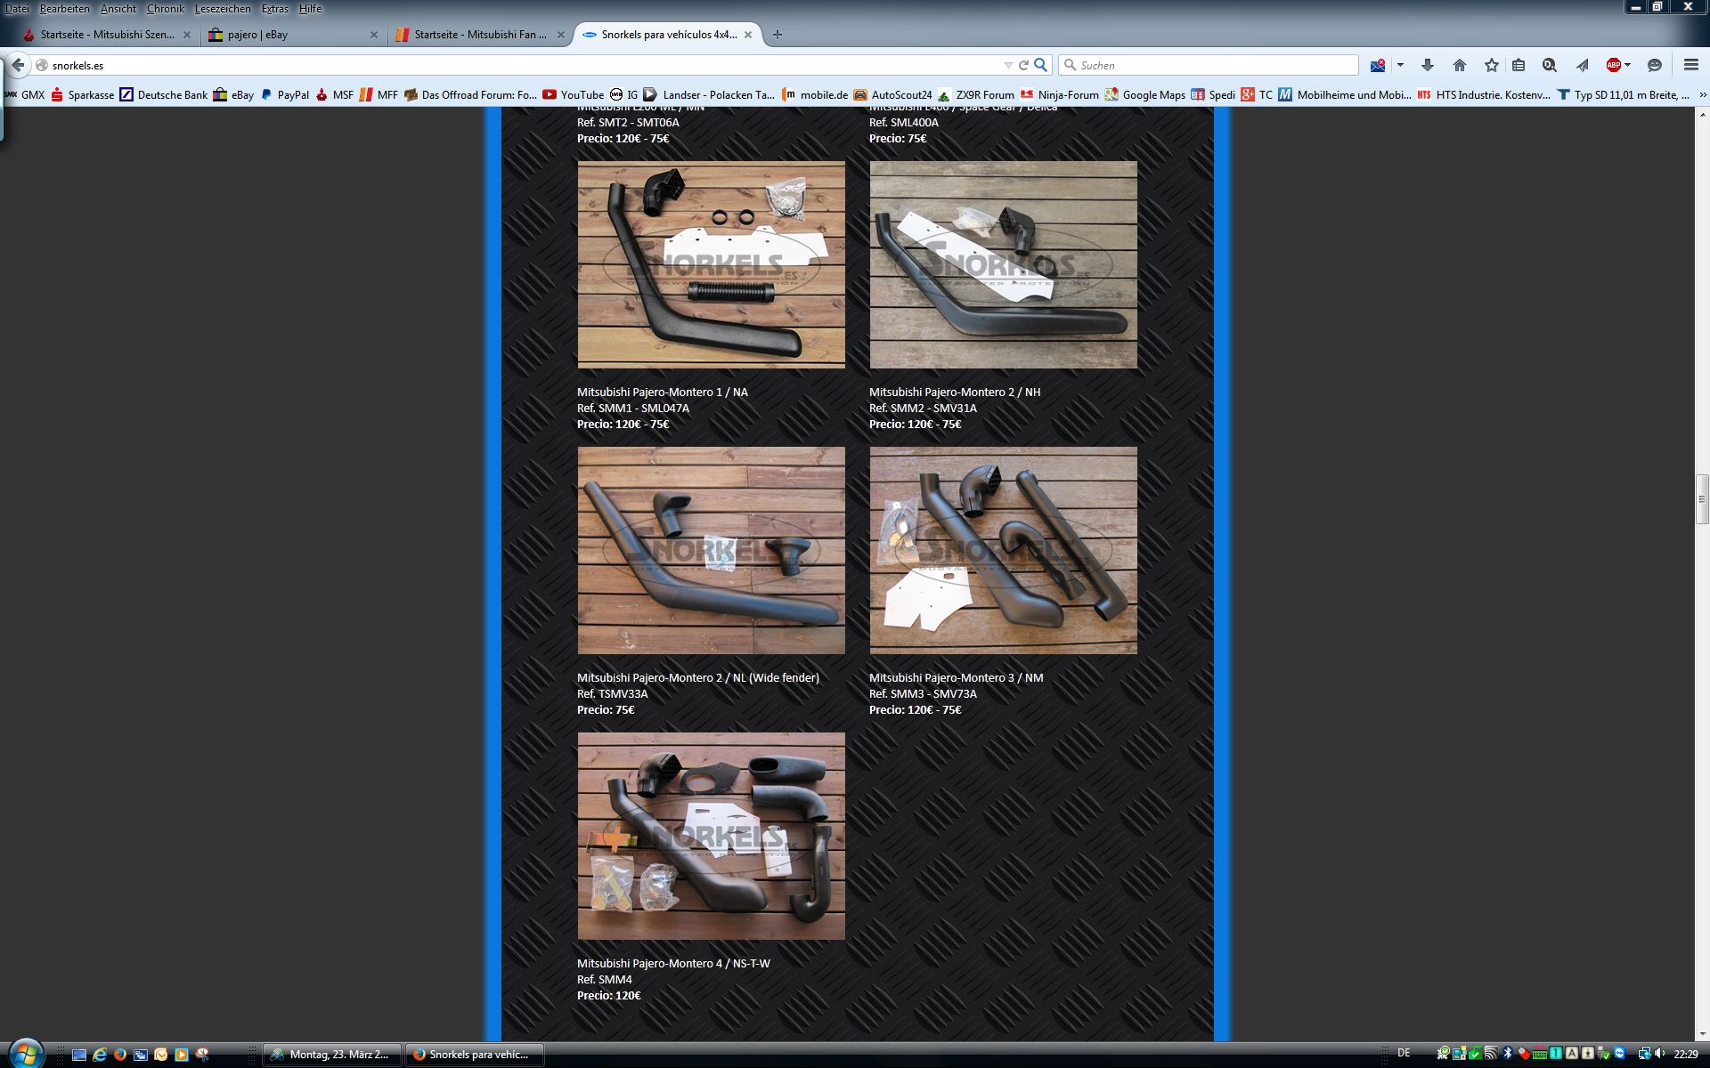The height and width of the screenshot is (1068, 1710).
Task: Open the YouTube bookmark
Action: (x=573, y=94)
